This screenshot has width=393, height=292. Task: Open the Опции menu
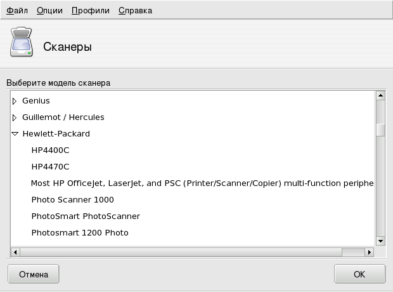click(49, 11)
